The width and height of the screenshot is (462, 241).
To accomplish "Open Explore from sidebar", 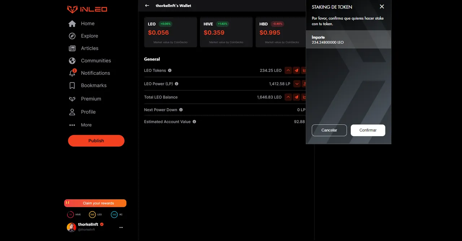I will point(83,36).
